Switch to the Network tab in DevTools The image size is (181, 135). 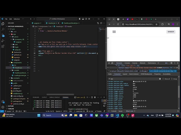(143, 63)
